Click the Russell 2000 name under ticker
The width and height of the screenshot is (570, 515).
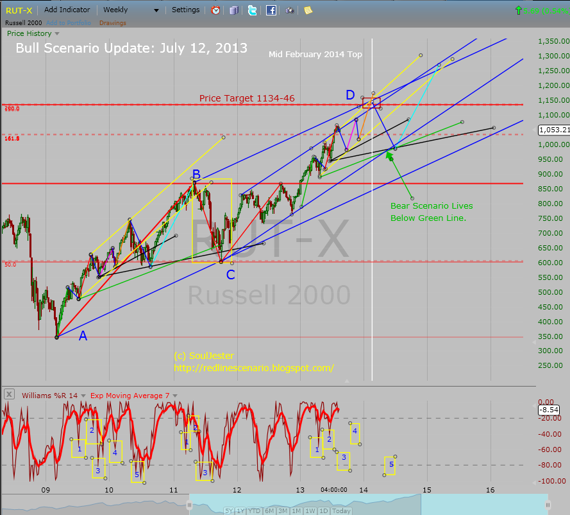(x=24, y=23)
